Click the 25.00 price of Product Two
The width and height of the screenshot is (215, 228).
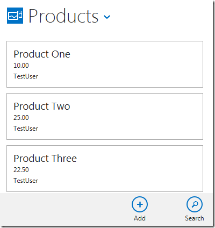[x=21, y=118]
